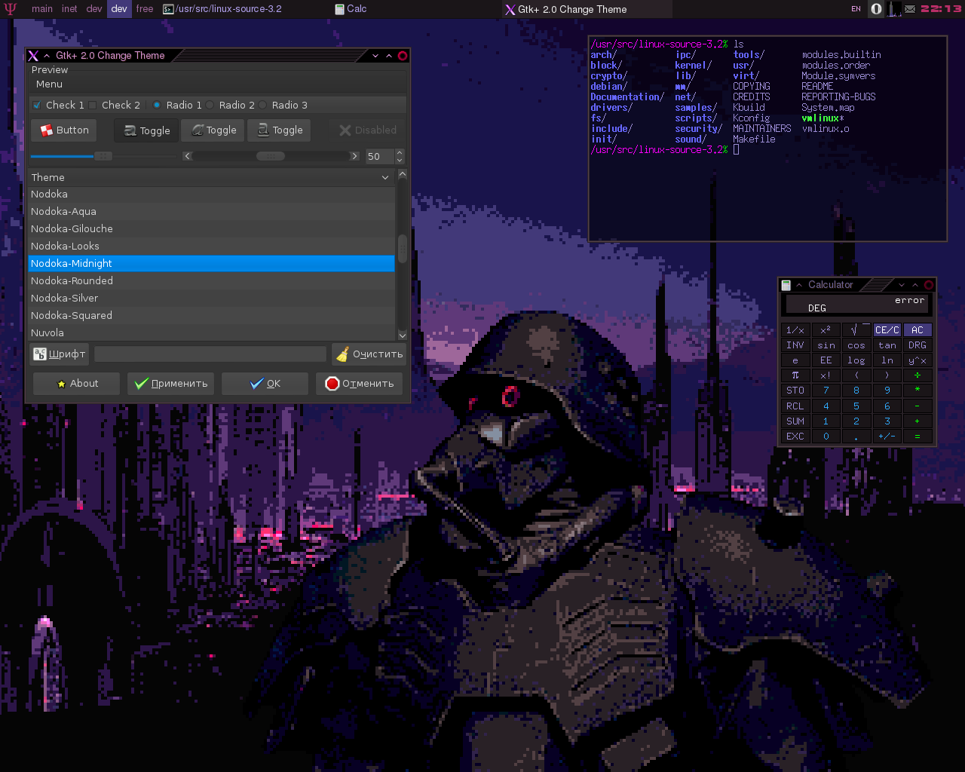Switch to the inactive dev workspace
Image resolution: width=965 pixels, height=772 pixels.
[x=94, y=9]
